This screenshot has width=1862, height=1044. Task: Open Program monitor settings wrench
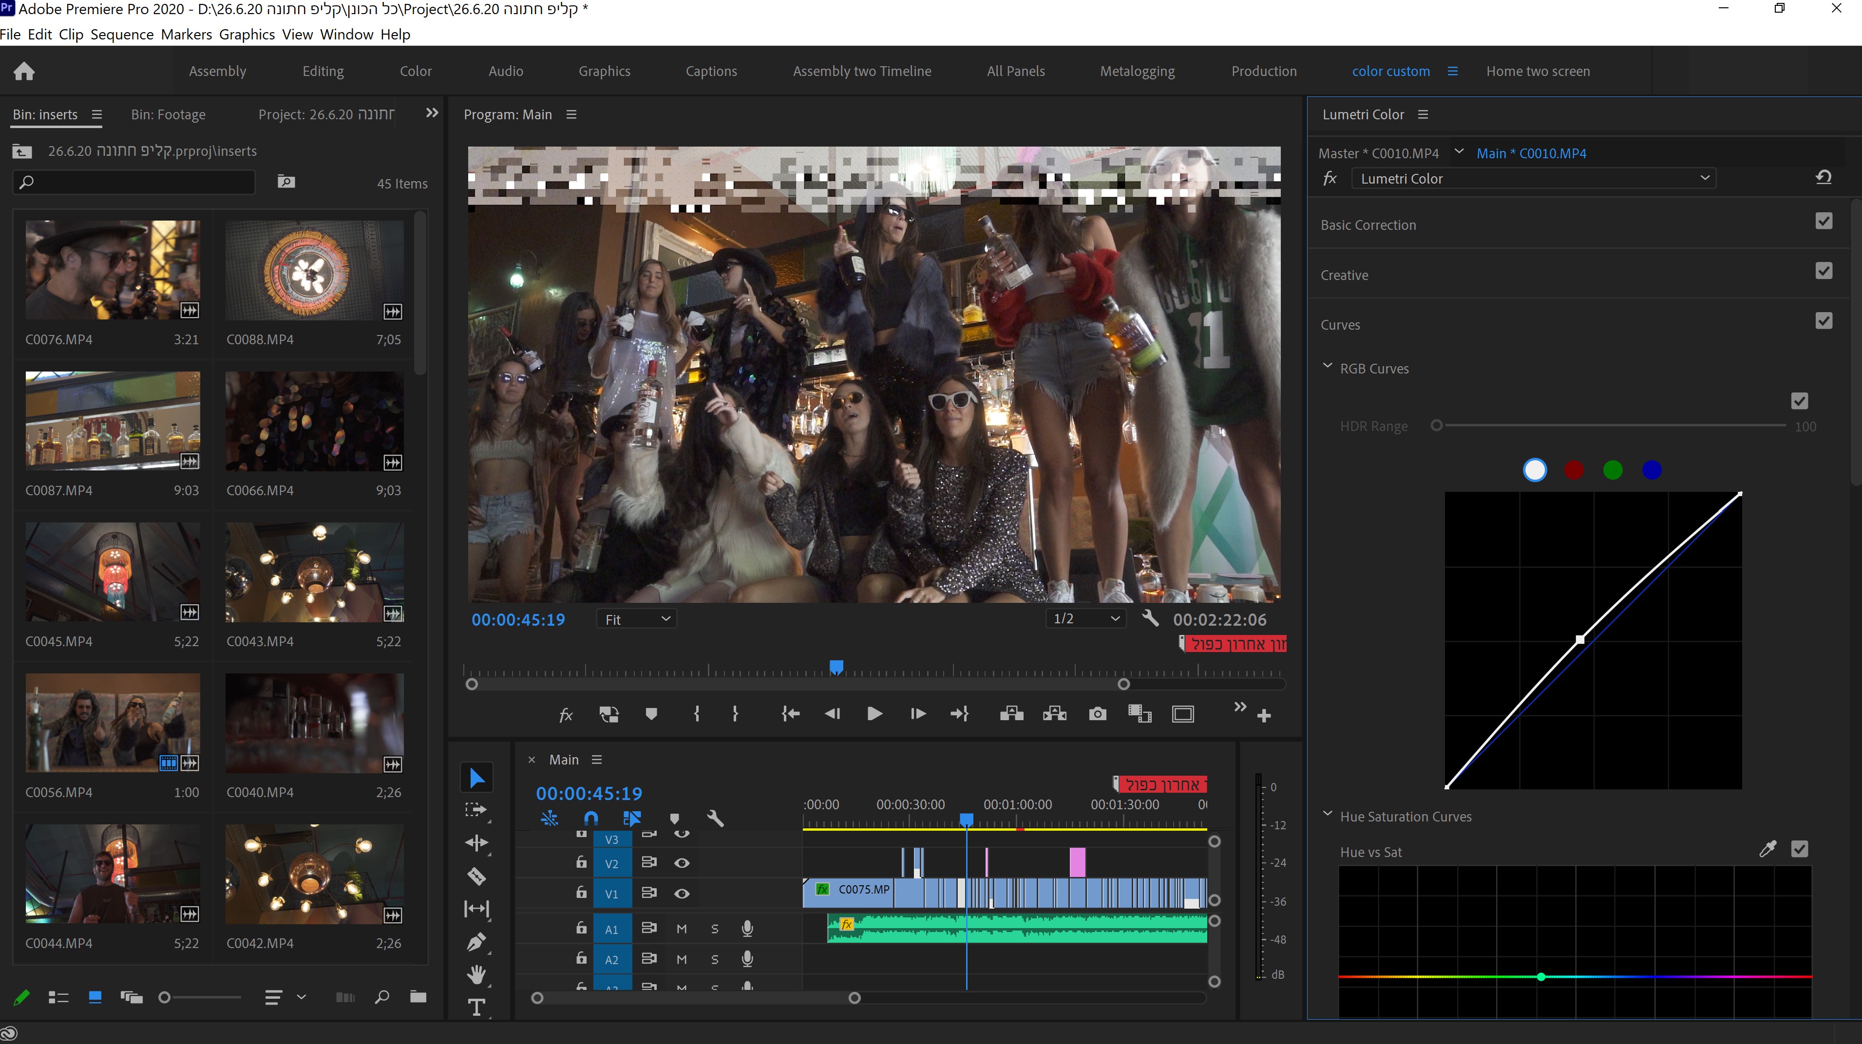1150,618
